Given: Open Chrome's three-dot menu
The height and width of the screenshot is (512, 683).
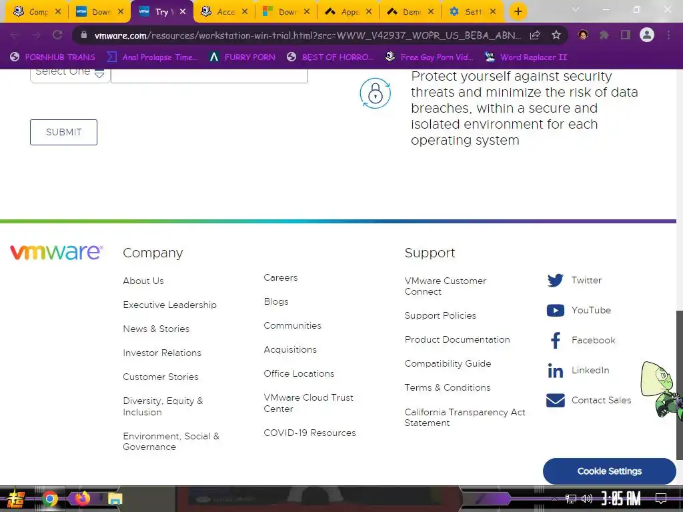Looking at the screenshot, I should (668, 35).
